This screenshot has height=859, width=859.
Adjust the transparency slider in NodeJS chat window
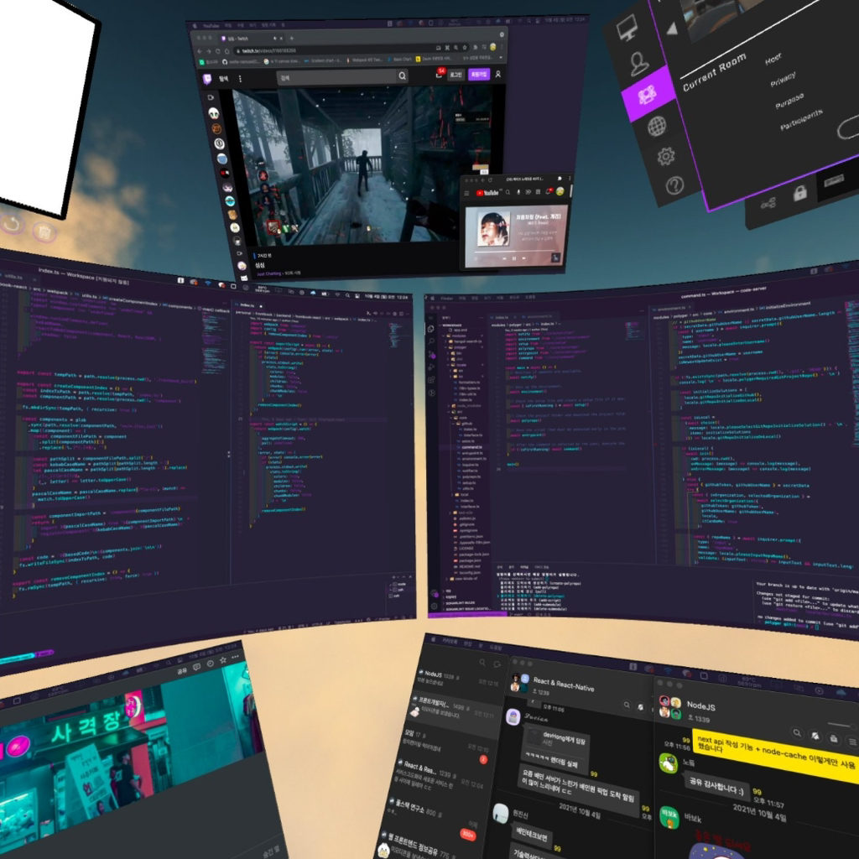pos(841,725)
